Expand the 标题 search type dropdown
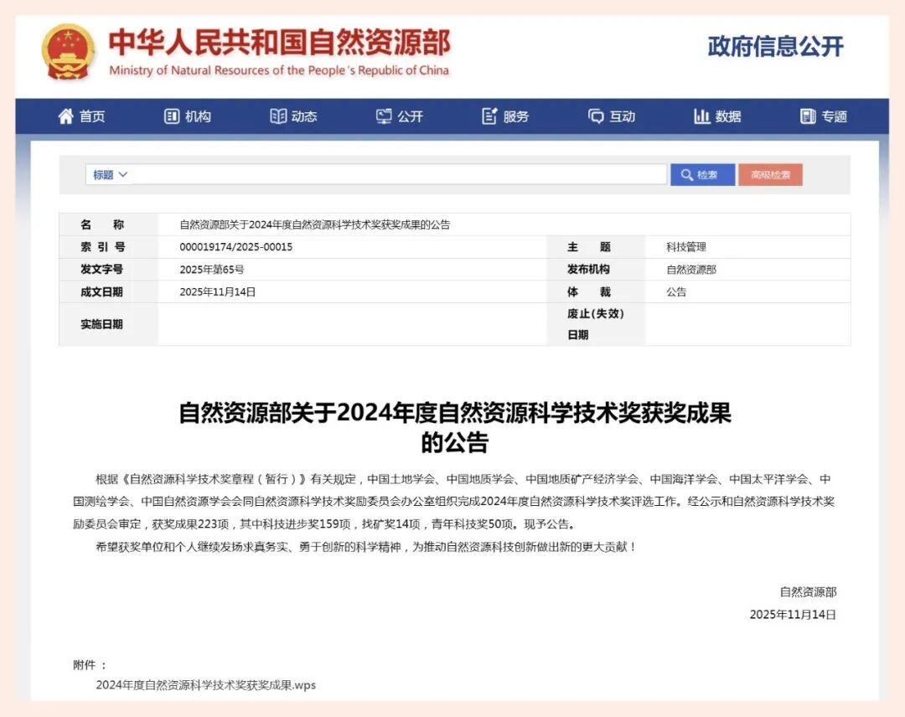This screenshot has width=905, height=717. [111, 175]
